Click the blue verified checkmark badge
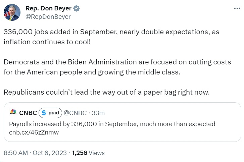Viewport: 244px width, 162px height. (x=77, y=8)
